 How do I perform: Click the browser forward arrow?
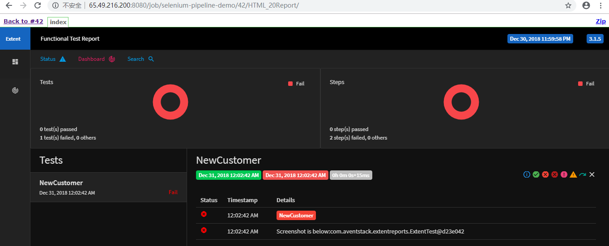pos(23,5)
